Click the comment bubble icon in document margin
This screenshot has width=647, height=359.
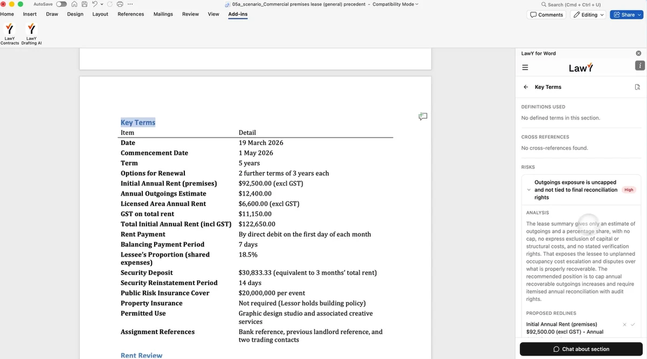pyautogui.click(x=423, y=116)
